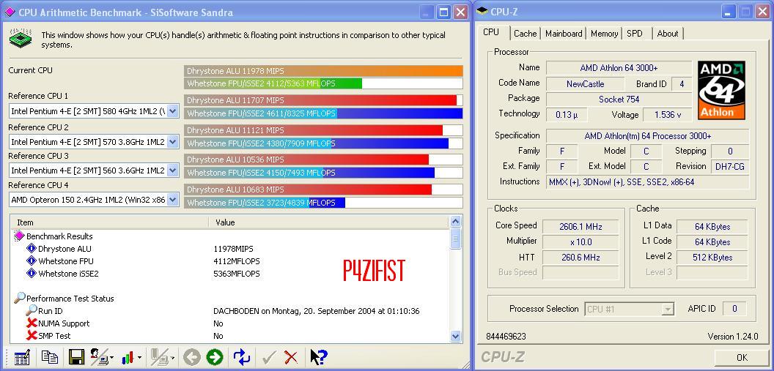This screenshot has height=371, width=774.
Task: Switch to the Memory tab in CPU-Z
Action: 604,34
